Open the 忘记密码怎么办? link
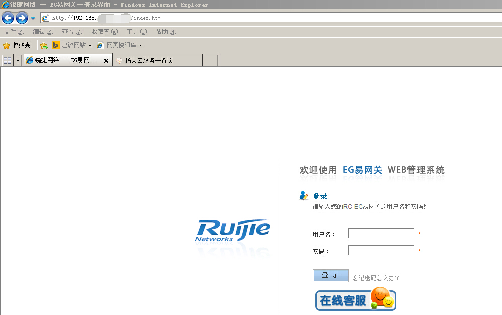This screenshot has width=502, height=315. [x=376, y=278]
